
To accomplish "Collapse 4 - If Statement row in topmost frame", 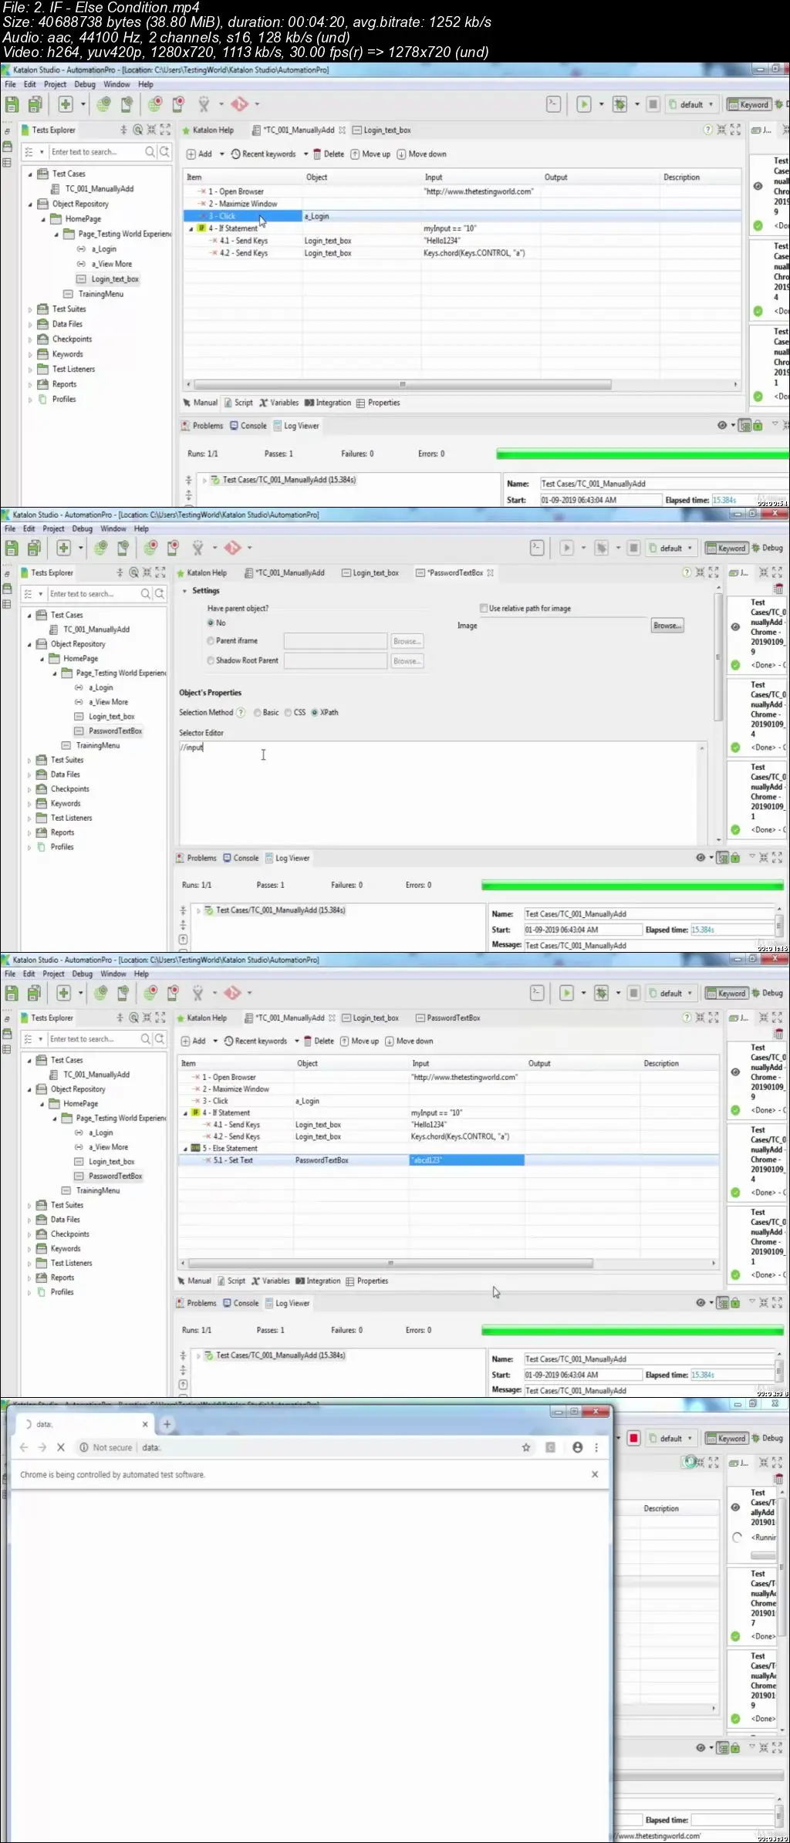I will tap(191, 228).
